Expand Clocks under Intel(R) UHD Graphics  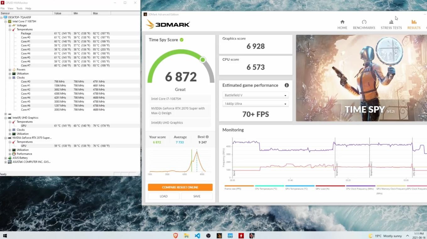click(10, 130)
